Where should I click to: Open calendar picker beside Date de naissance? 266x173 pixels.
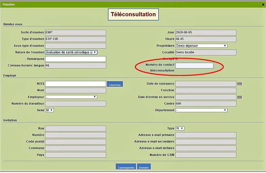(239, 84)
